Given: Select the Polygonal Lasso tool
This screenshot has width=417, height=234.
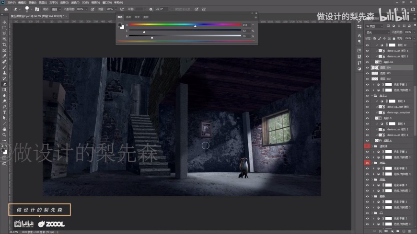Looking at the screenshot, I should coord(4,33).
